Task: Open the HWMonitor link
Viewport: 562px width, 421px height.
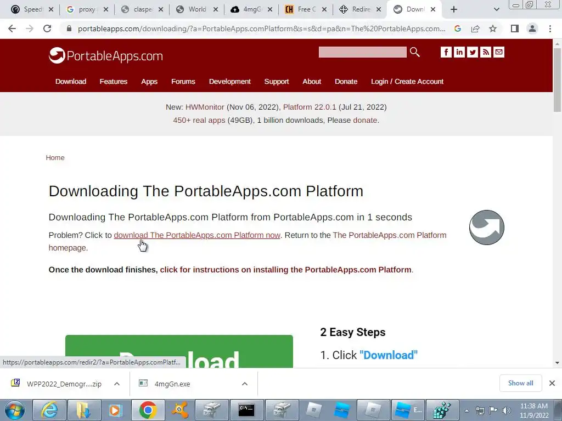Action: coord(205,107)
